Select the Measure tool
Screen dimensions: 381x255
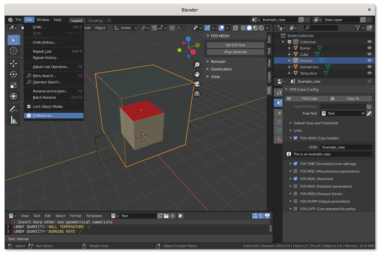pyautogui.click(x=13, y=120)
